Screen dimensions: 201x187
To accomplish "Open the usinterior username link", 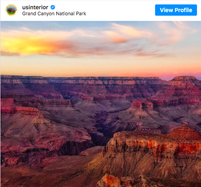I will coord(35,7).
